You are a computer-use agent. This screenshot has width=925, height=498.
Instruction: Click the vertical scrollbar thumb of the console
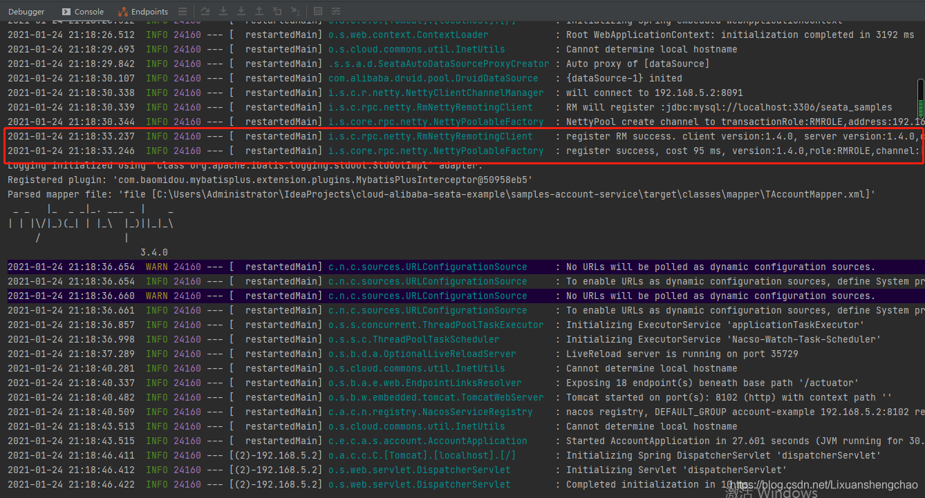point(921,99)
